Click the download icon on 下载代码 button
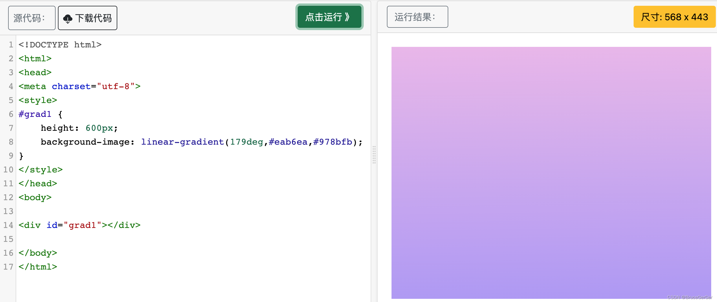This screenshot has height=302, width=717. coord(68,18)
